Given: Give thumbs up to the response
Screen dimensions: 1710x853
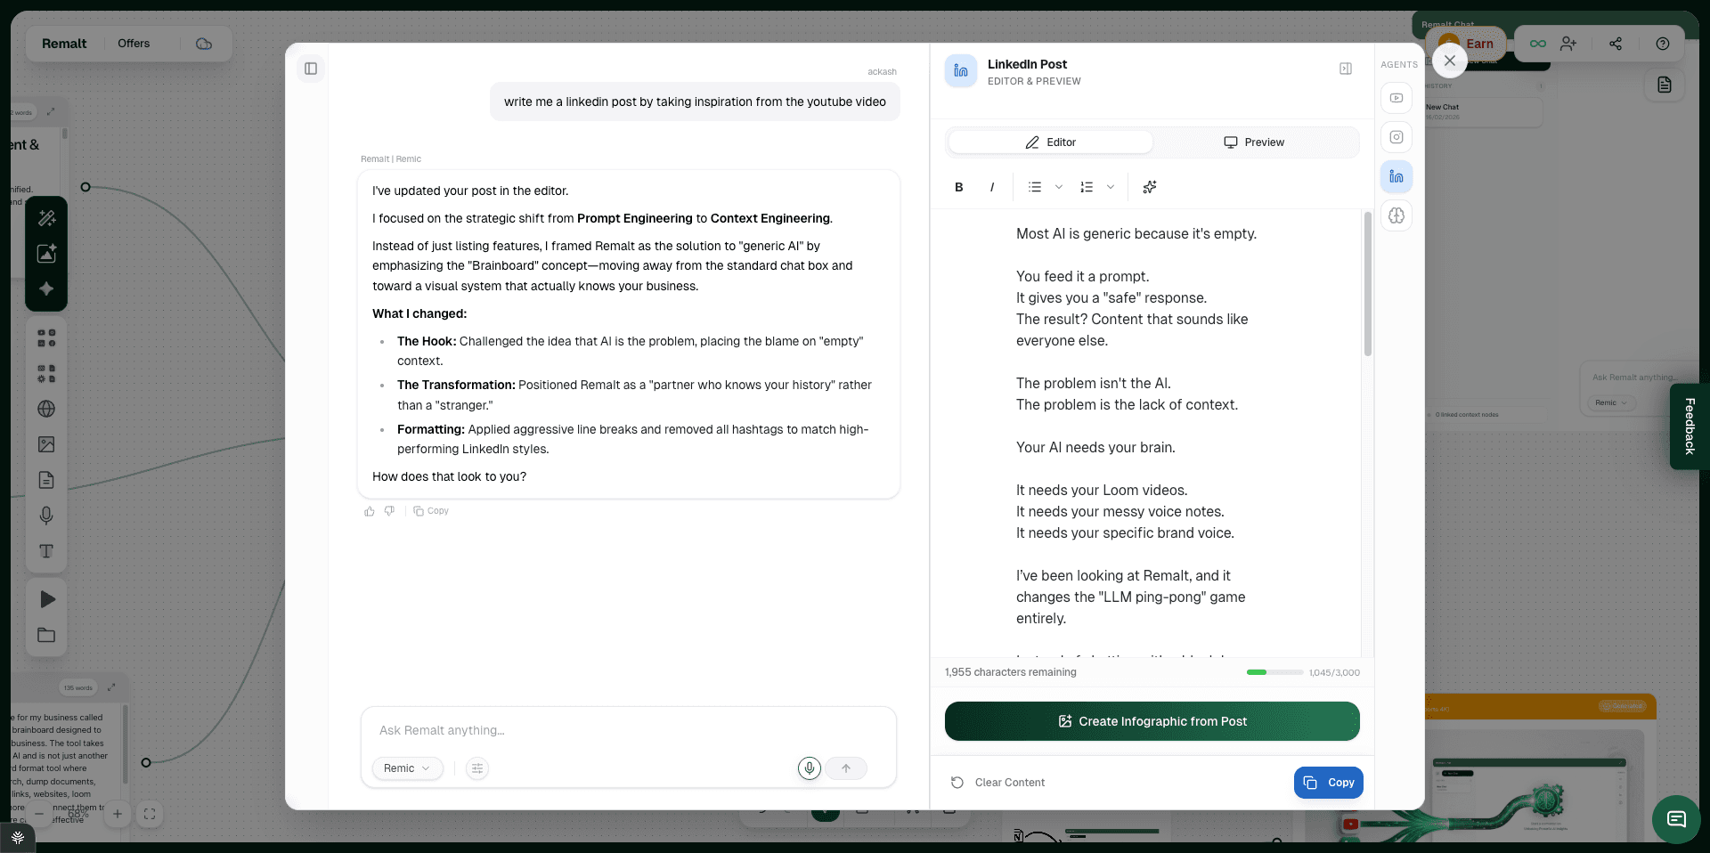Looking at the screenshot, I should click(370, 511).
